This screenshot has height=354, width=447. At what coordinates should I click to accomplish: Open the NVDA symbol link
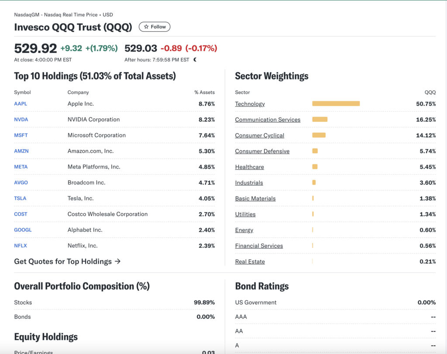click(21, 120)
